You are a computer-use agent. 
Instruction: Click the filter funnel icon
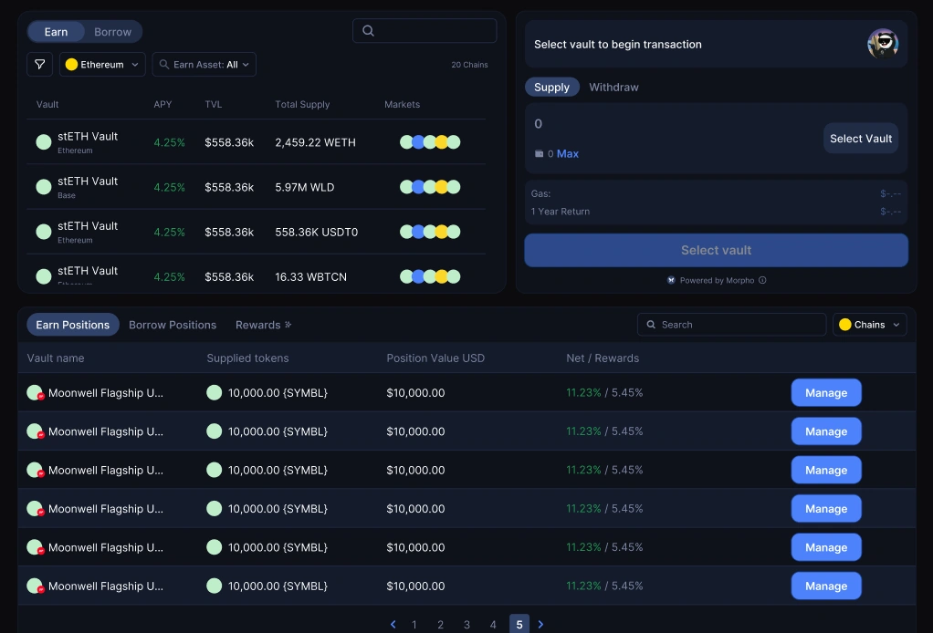[40, 64]
